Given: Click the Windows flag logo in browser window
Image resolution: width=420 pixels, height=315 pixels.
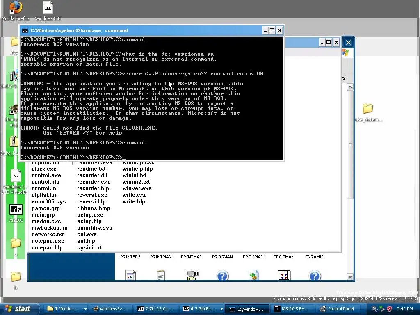Looking at the screenshot, I should pyautogui.click(x=345, y=52).
